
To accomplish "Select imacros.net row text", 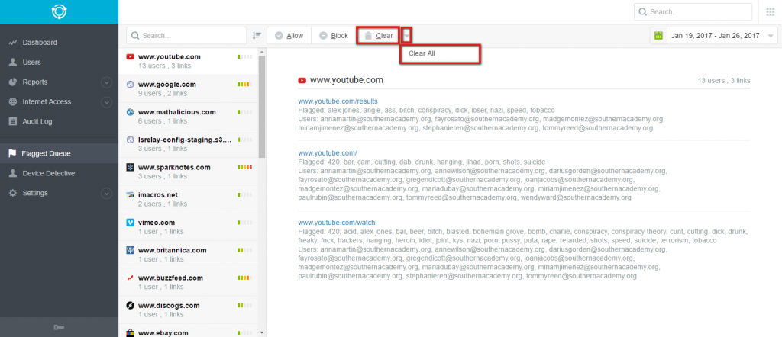I will 158,195.
